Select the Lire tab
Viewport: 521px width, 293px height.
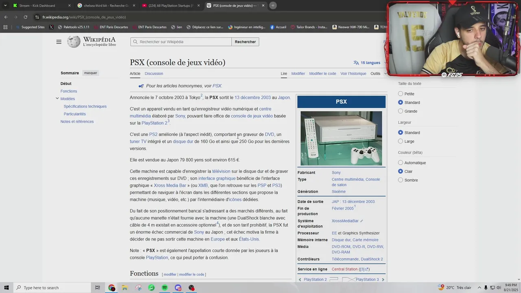(284, 74)
